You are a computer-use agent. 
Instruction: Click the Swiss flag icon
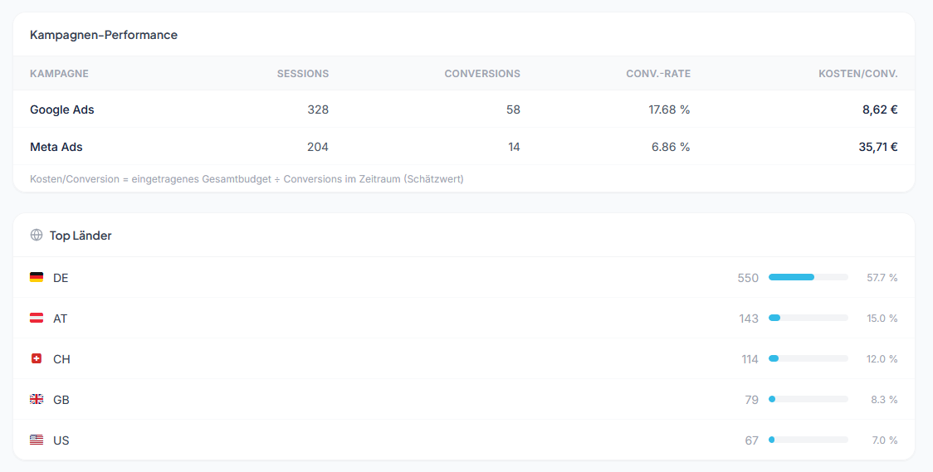click(x=37, y=358)
